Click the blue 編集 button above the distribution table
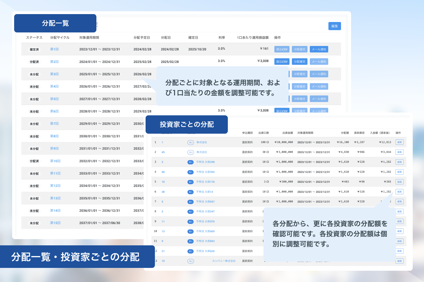 coord(335,26)
